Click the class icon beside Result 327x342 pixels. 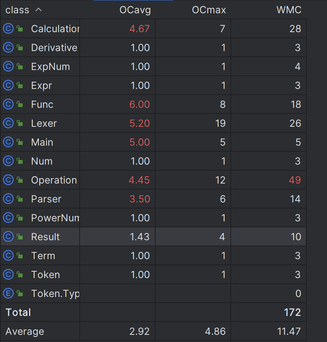[8, 237]
